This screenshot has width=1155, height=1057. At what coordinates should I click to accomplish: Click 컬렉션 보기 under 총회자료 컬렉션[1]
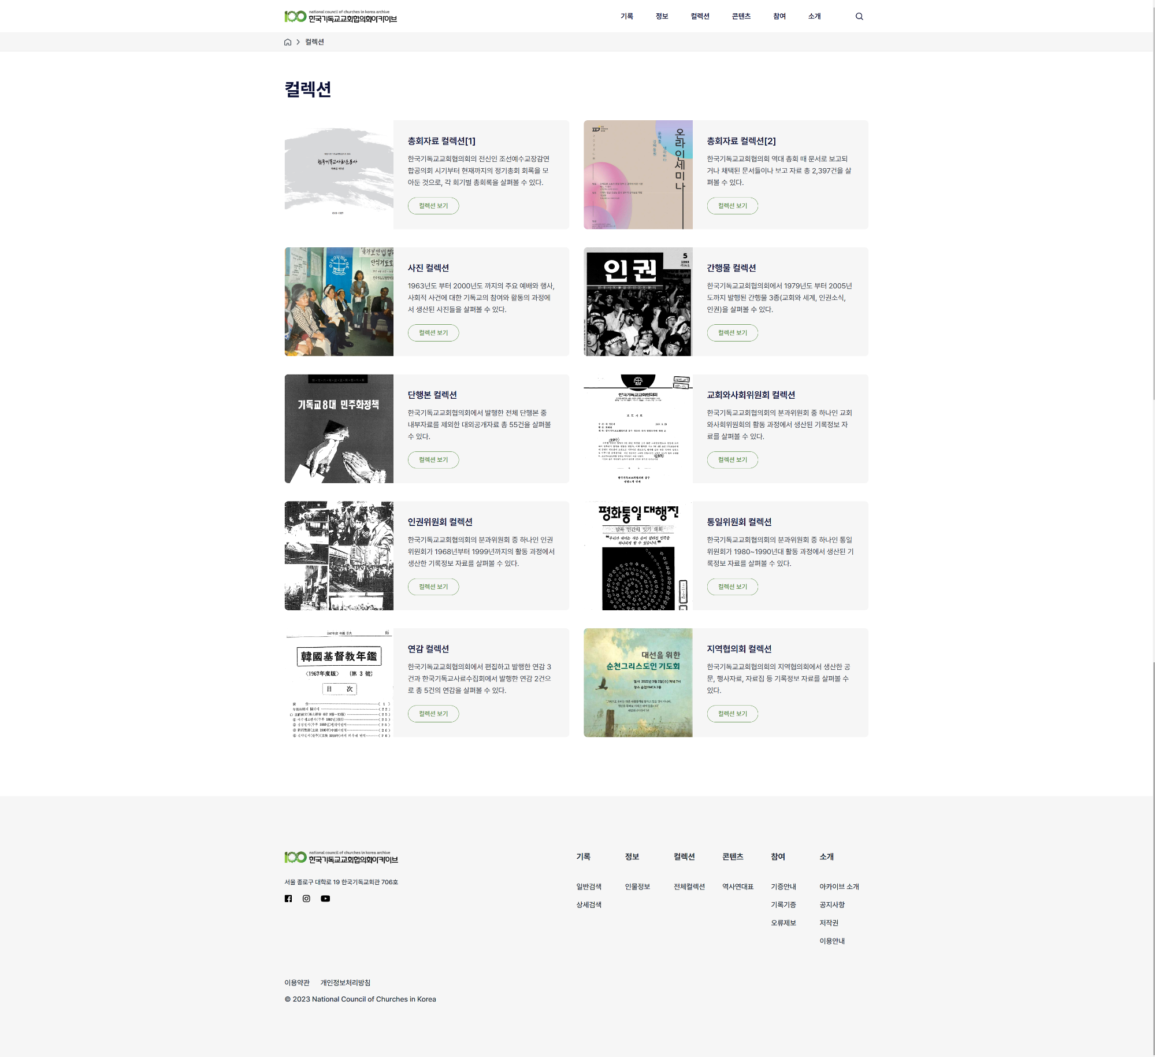tap(433, 206)
